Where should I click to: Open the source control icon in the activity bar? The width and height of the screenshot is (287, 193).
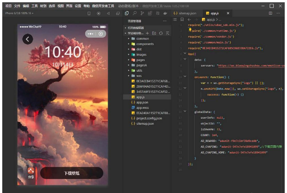pyautogui.click(x=142, y=13)
